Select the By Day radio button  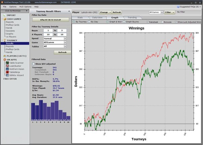[x=89, y=22]
